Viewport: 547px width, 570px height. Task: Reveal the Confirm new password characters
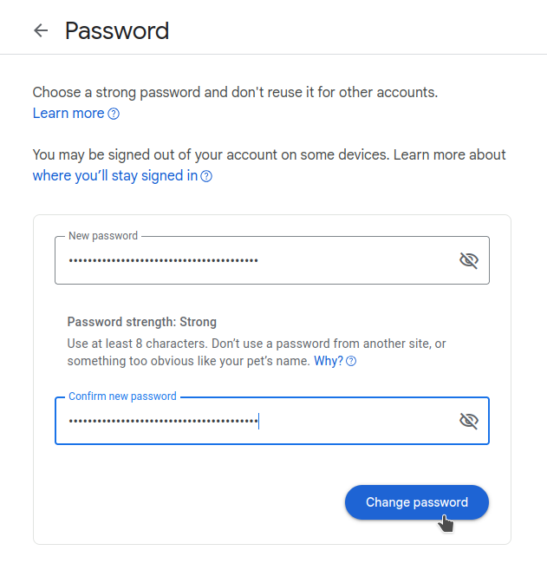pos(469,421)
